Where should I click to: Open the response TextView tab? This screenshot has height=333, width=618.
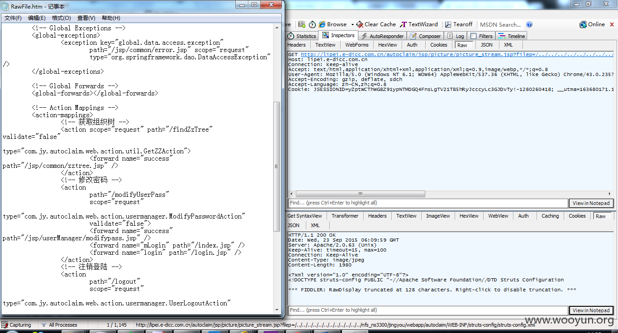point(406,216)
